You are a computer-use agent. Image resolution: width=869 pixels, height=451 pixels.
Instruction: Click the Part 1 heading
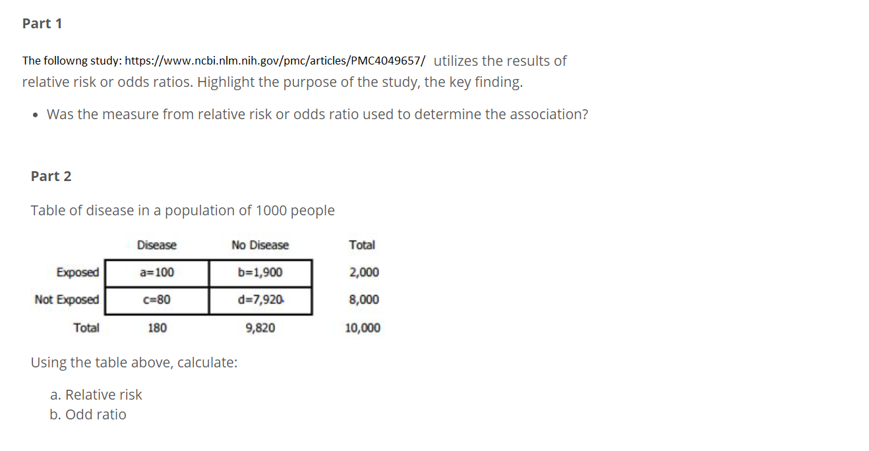[42, 24]
